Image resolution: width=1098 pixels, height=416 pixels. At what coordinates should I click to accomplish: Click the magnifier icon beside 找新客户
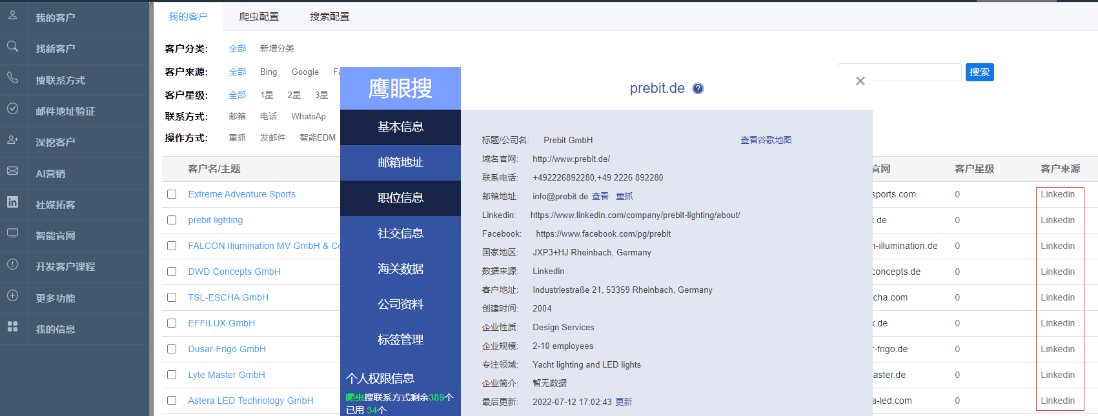pos(12,46)
